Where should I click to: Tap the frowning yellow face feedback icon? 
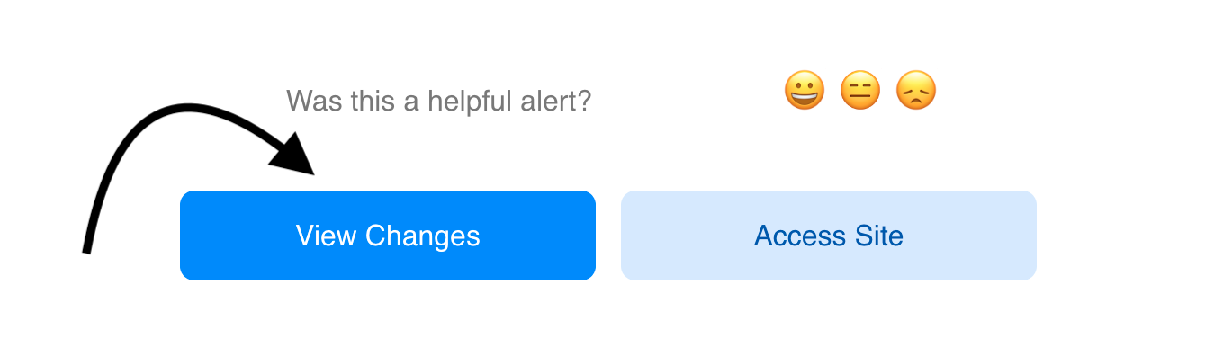(915, 91)
